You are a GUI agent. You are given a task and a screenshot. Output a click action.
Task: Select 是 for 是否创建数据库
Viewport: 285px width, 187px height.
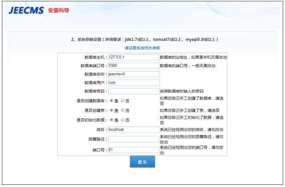[112, 101]
